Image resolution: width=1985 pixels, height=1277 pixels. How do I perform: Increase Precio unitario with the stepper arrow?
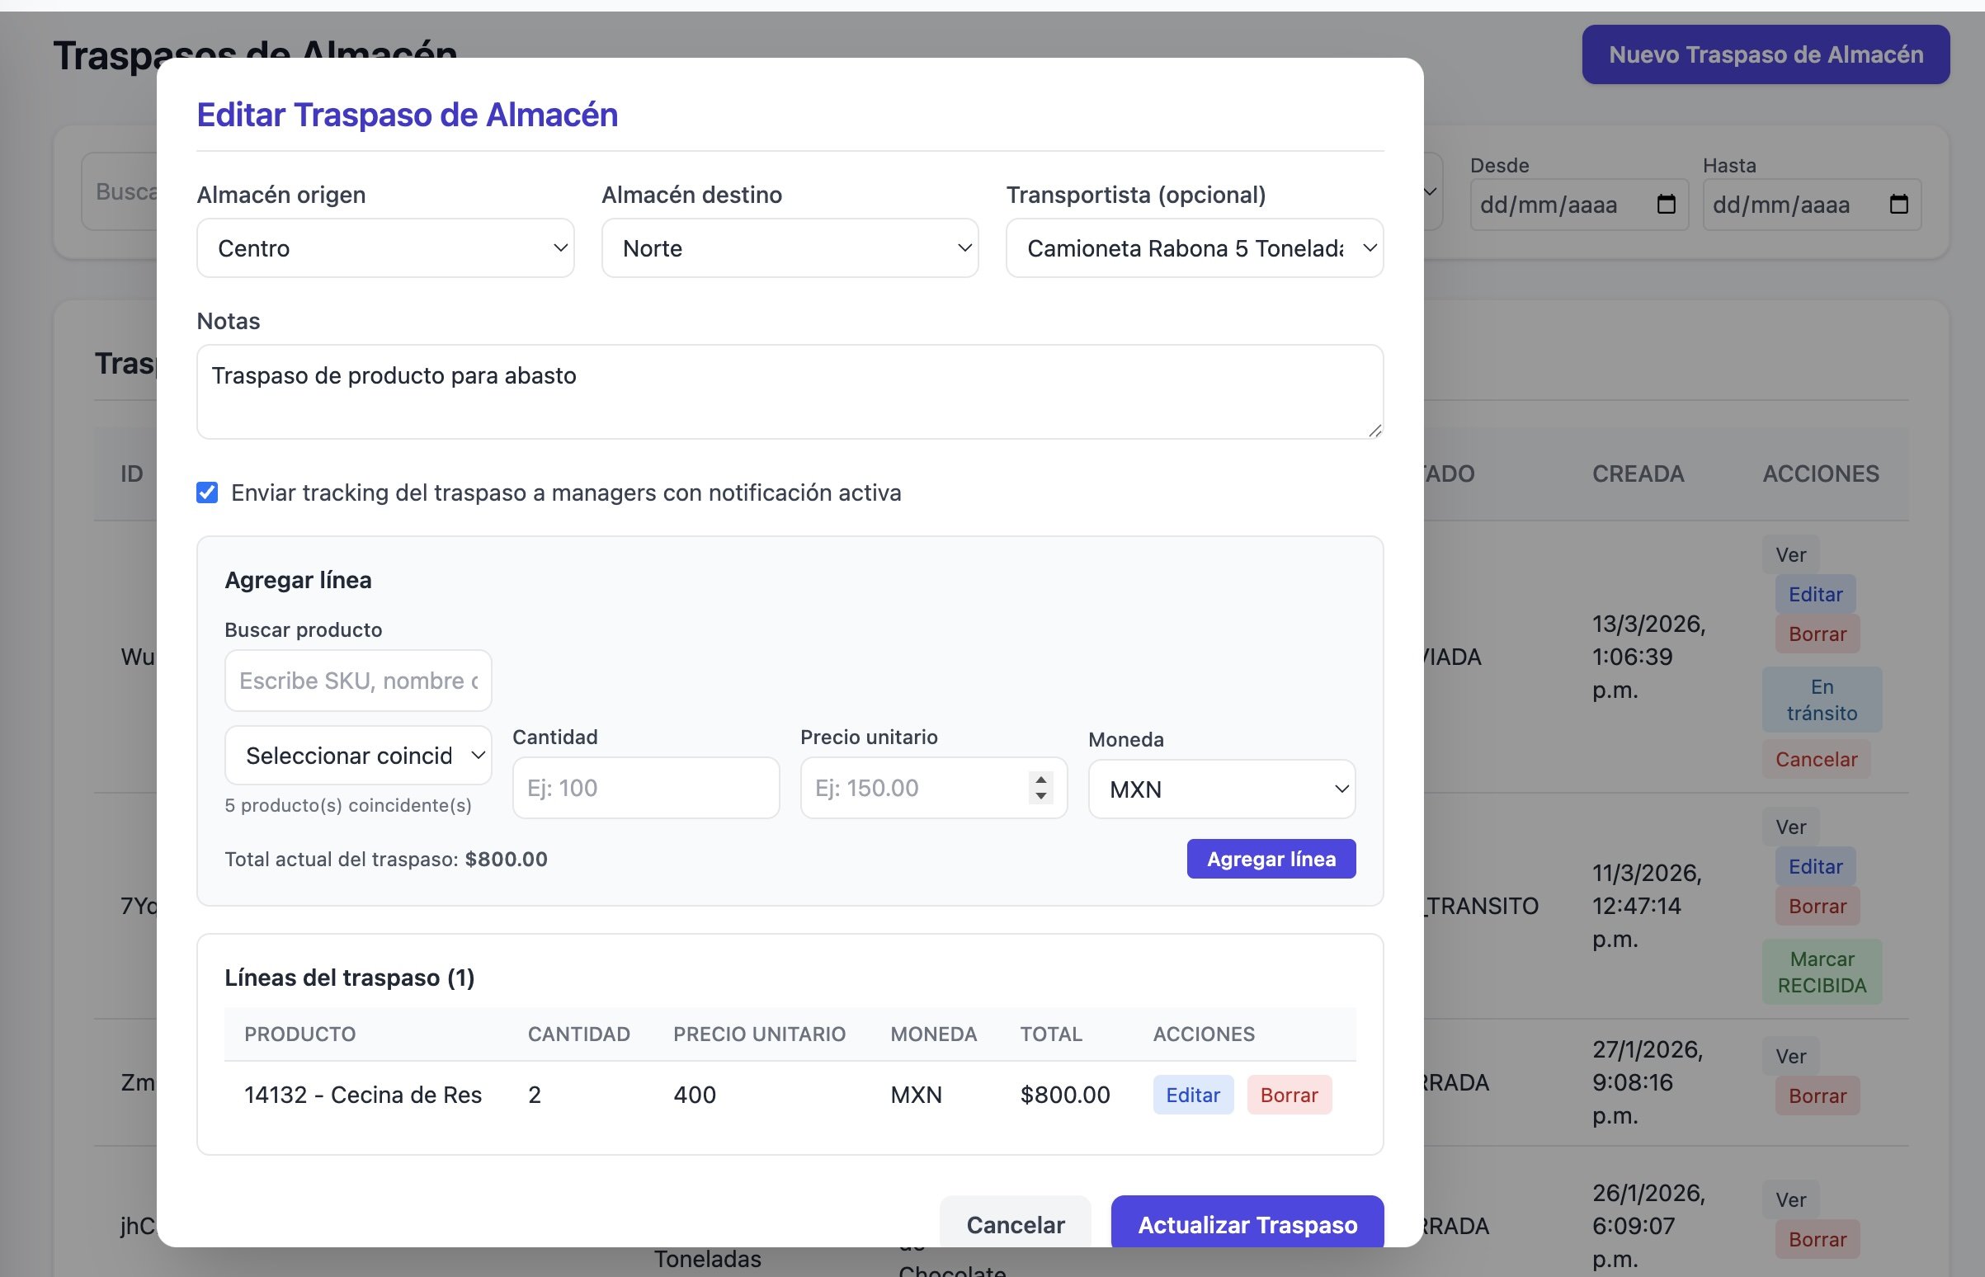[1040, 780]
